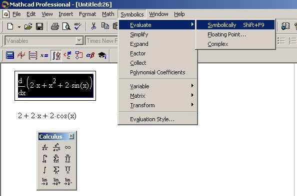Image resolution: width=297 pixels, height=196 pixels.
Task: Click the result 2 + 2·x + 2·cos(x)
Action: click(47, 116)
